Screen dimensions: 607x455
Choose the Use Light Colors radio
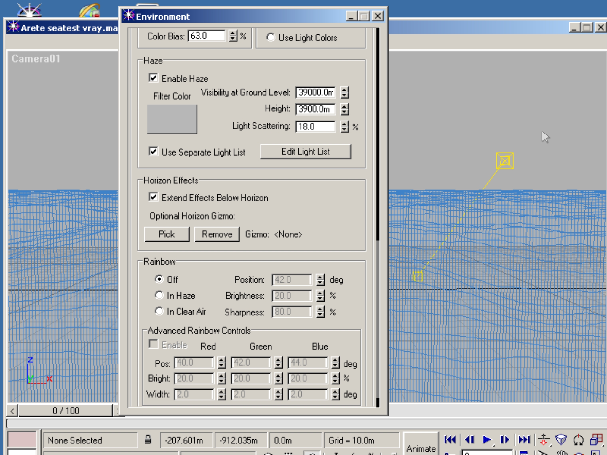[x=270, y=37]
